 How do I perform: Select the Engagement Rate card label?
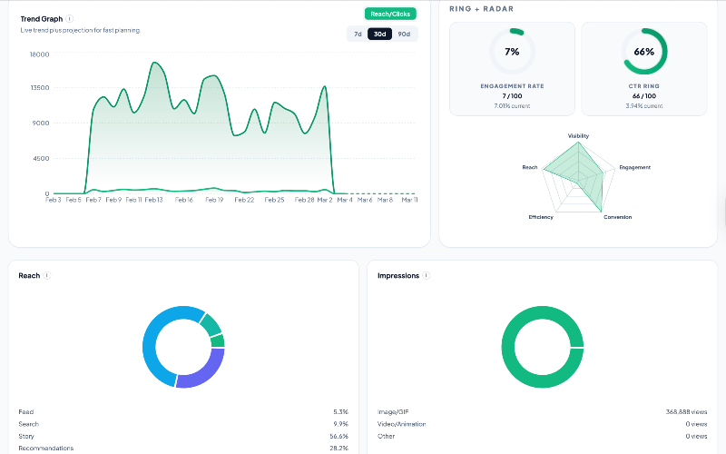tap(512, 86)
